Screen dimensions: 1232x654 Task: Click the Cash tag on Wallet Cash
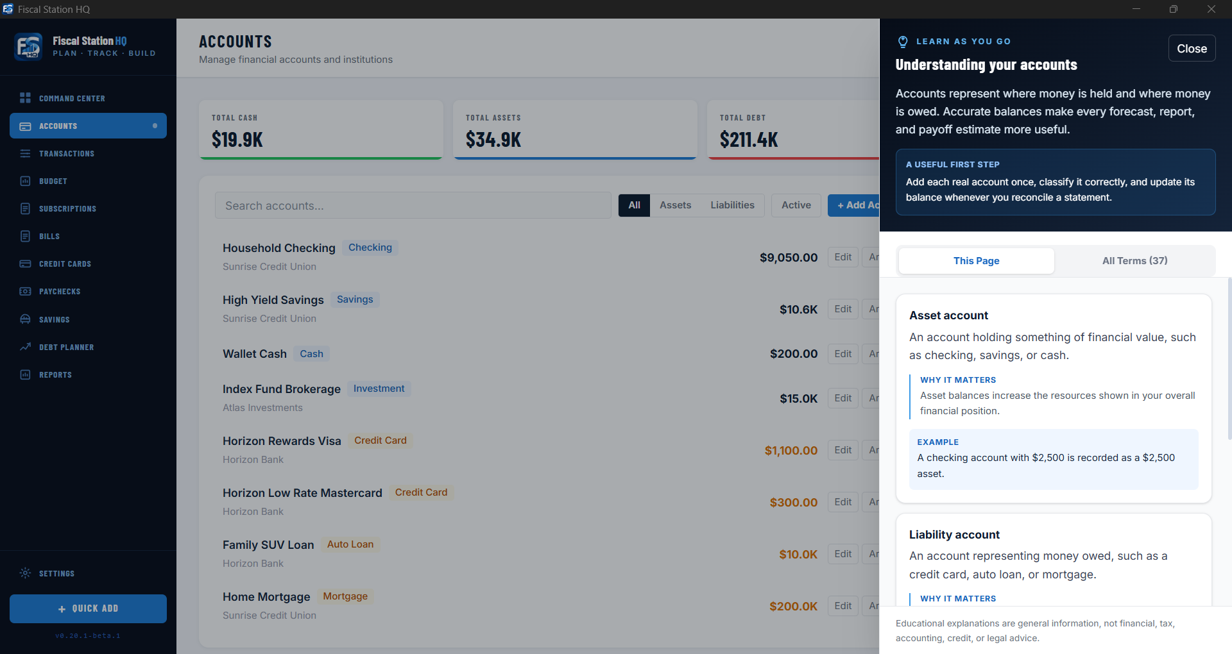pyautogui.click(x=311, y=354)
